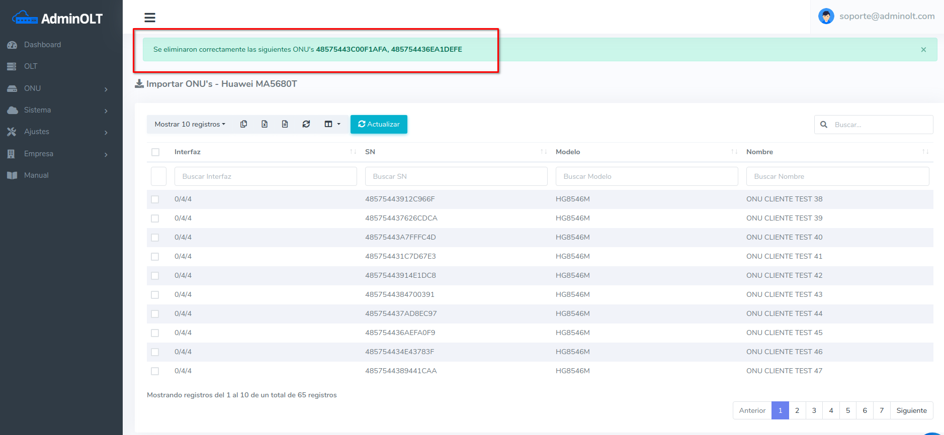Export table with Excel icon
Screen dimensions: 944x435
click(x=265, y=124)
